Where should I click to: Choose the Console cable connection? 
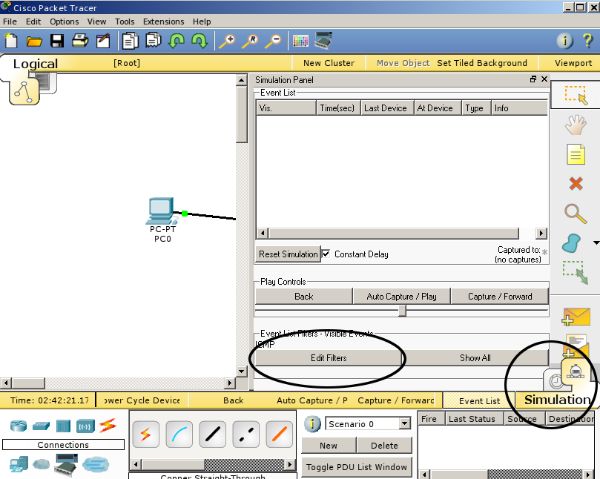[179, 435]
